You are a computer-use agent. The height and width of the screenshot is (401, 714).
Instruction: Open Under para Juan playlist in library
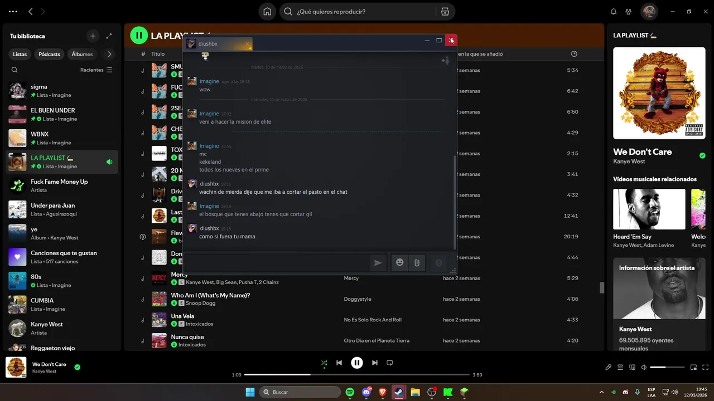pyautogui.click(x=62, y=209)
